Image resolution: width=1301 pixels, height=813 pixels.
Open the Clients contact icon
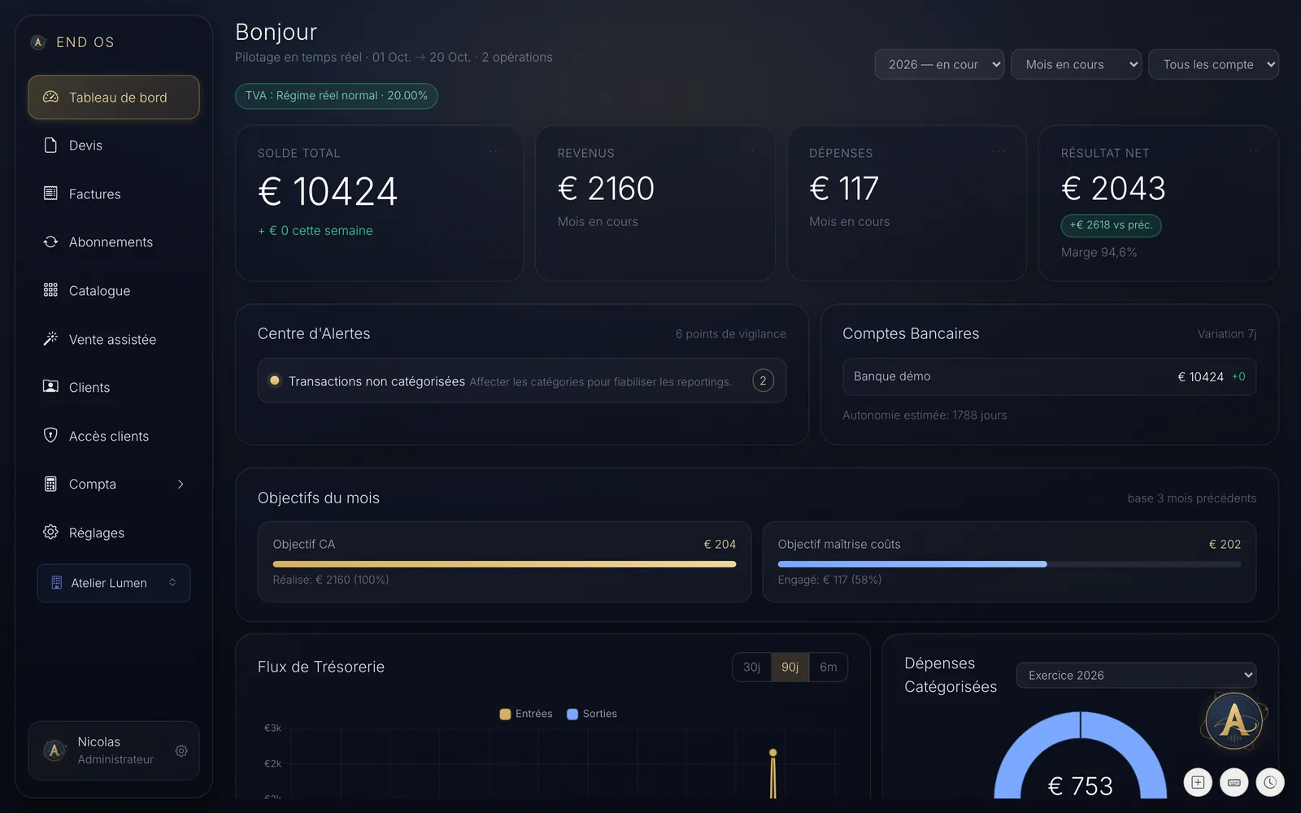coord(50,387)
